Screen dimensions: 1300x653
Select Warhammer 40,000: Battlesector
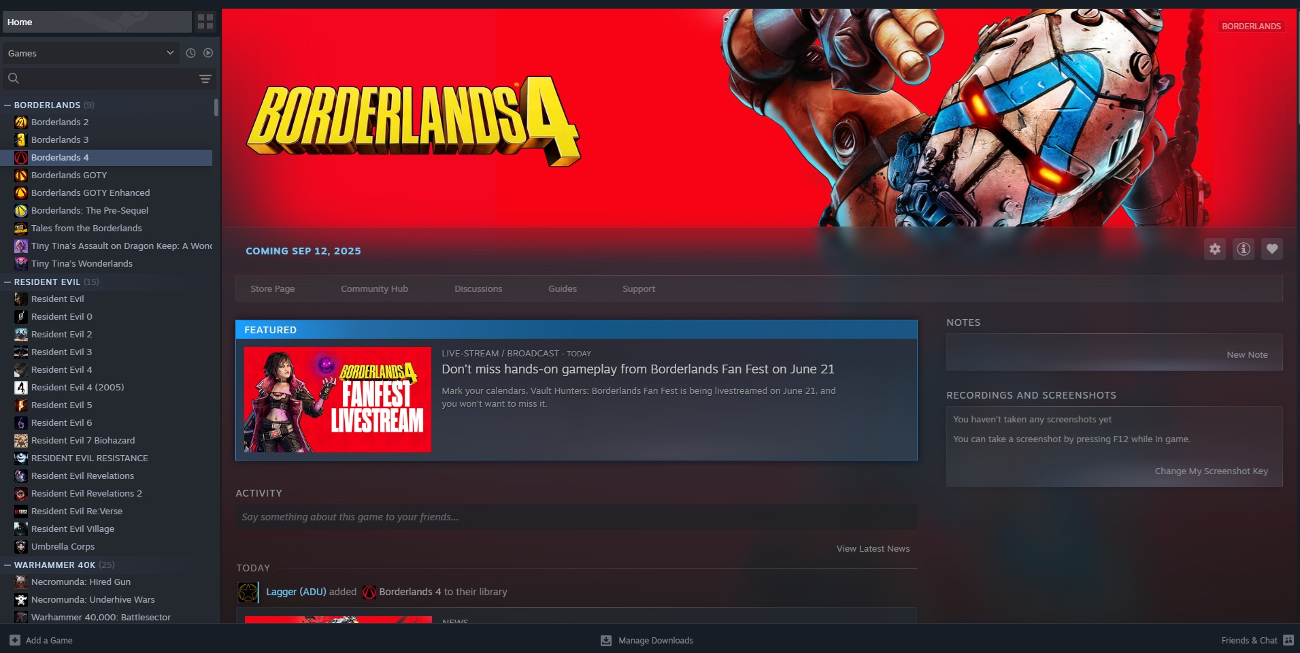coord(101,618)
